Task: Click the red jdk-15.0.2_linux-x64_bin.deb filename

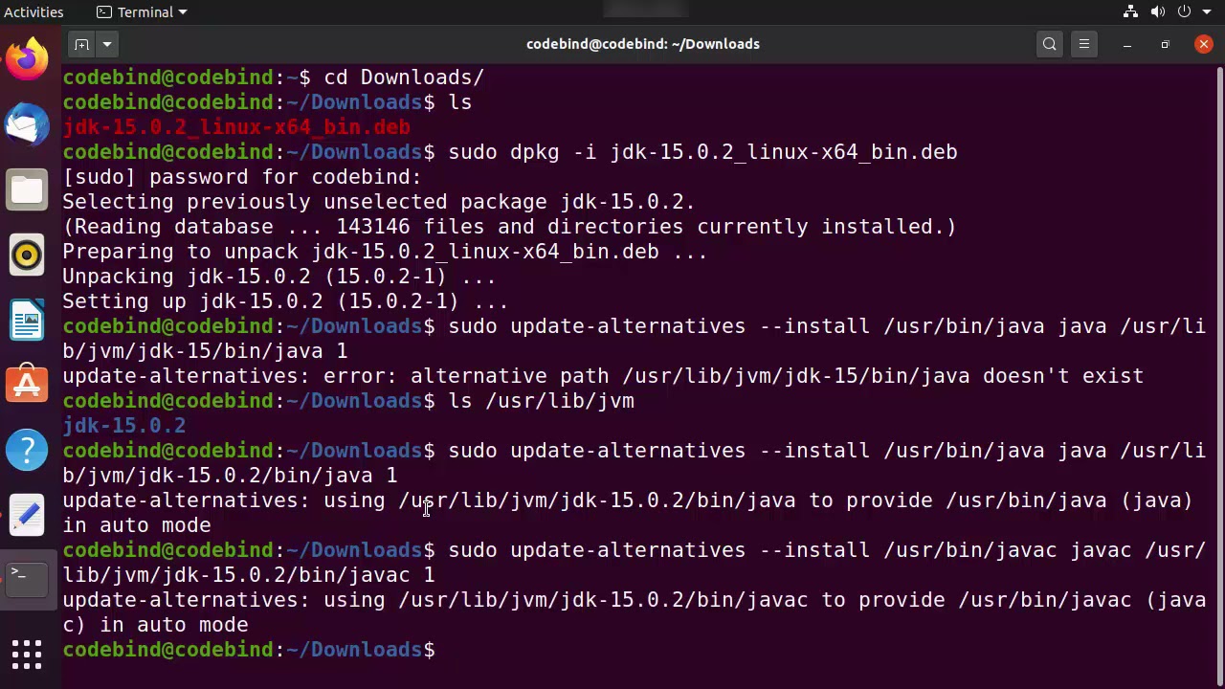Action: pyautogui.click(x=236, y=127)
